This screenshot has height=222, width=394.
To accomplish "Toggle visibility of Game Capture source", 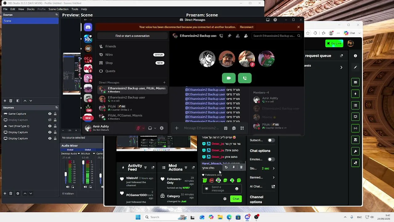I will pyautogui.click(x=50, y=114).
